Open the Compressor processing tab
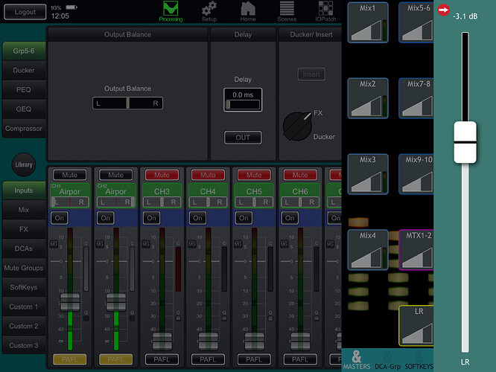496x372 pixels. tap(24, 129)
